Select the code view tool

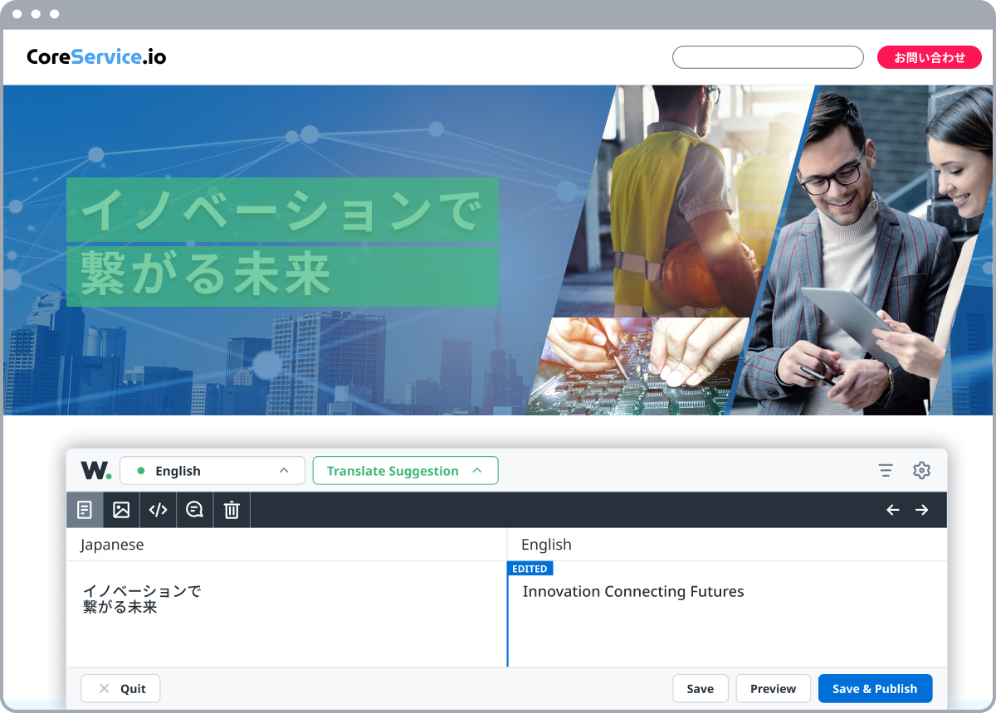point(157,509)
